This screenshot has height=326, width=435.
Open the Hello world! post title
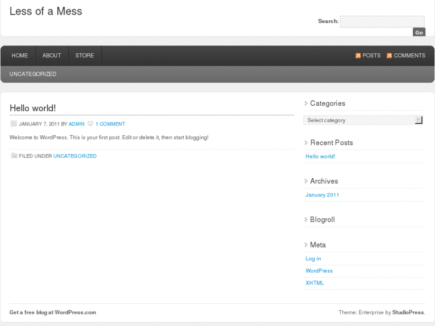(x=33, y=108)
